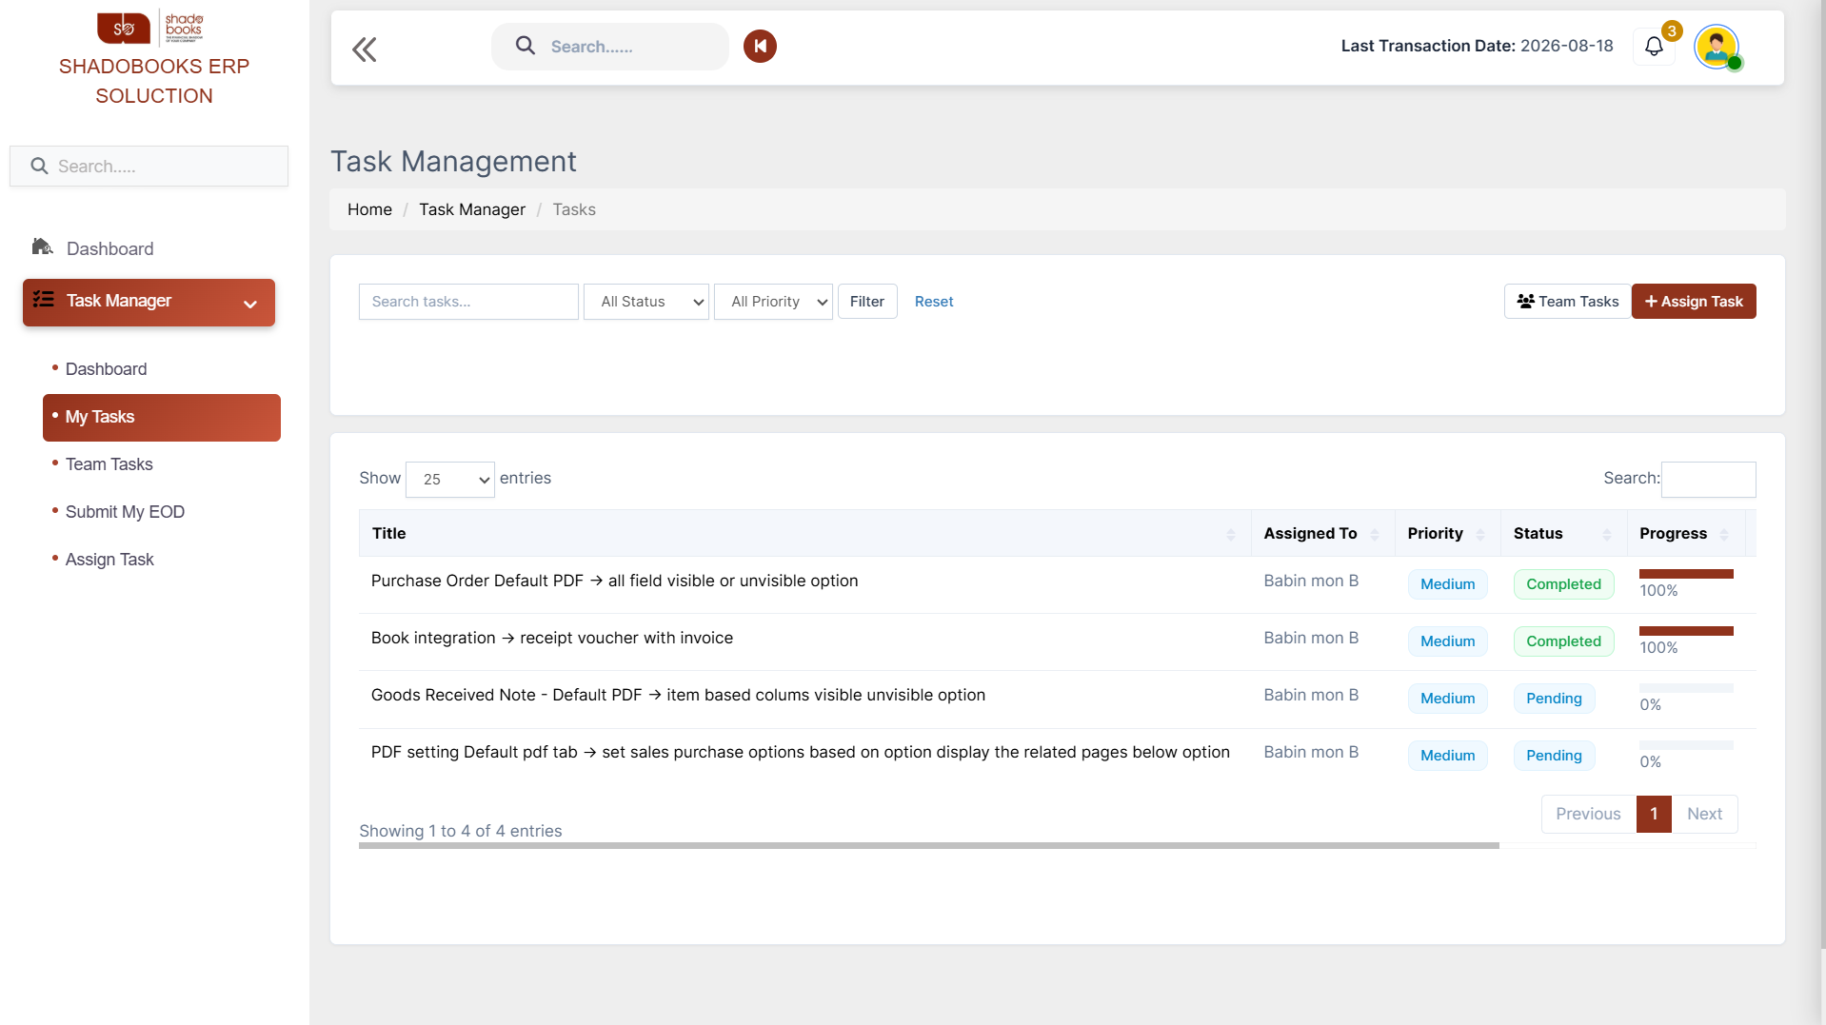Viewport: 1826px width, 1025px height.
Task: Expand Task Manager menu chevron
Action: coord(250,304)
